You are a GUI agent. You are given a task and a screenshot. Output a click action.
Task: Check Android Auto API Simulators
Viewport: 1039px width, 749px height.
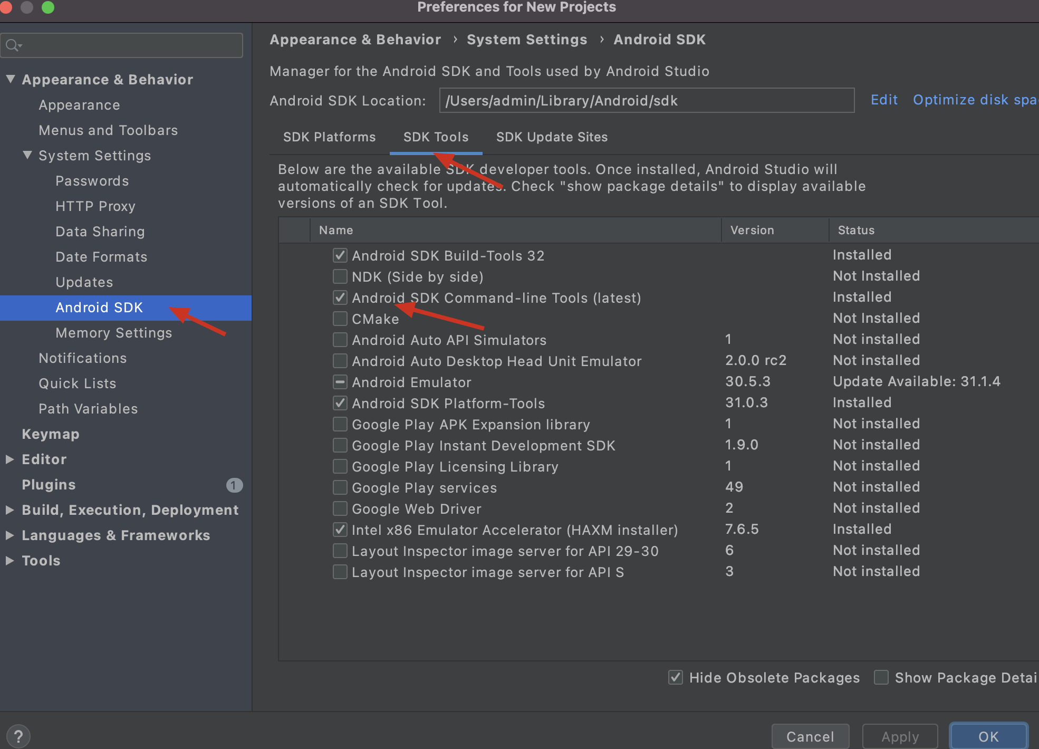tap(340, 340)
